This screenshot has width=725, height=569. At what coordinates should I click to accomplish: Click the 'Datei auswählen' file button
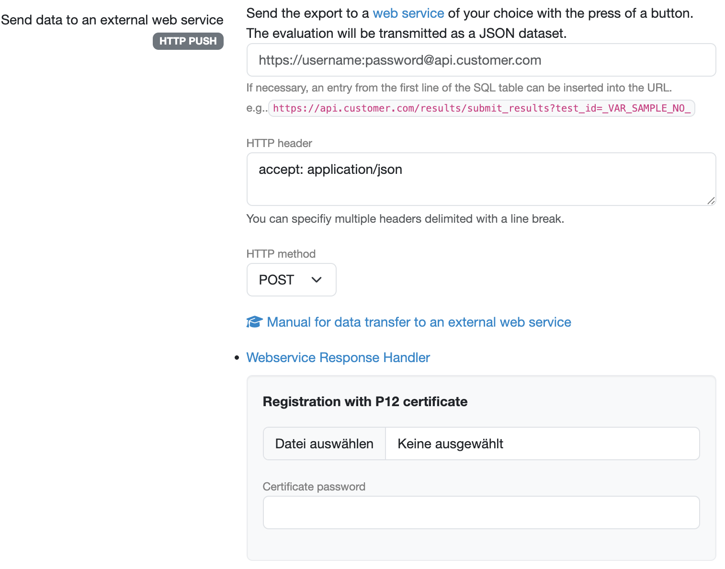(x=324, y=444)
